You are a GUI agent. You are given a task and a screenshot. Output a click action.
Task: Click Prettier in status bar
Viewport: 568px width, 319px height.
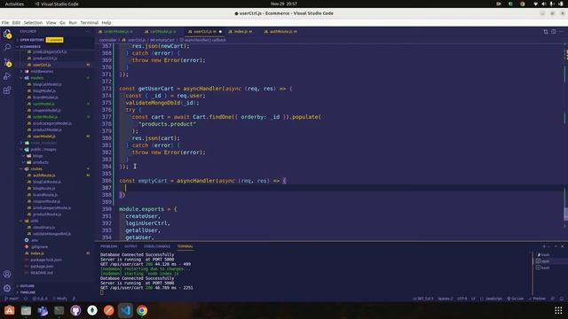click(x=537, y=299)
